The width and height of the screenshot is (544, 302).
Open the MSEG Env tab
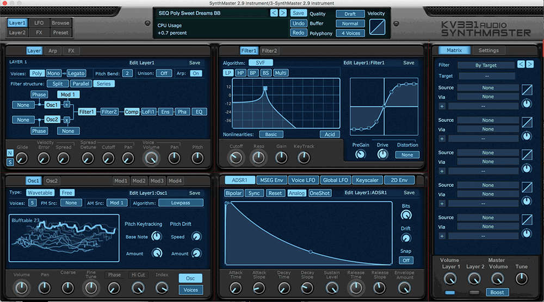pyautogui.click(x=271, y=180)
